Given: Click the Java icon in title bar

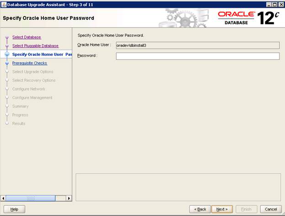Looking at the screenshot, I should coord(4,4).
